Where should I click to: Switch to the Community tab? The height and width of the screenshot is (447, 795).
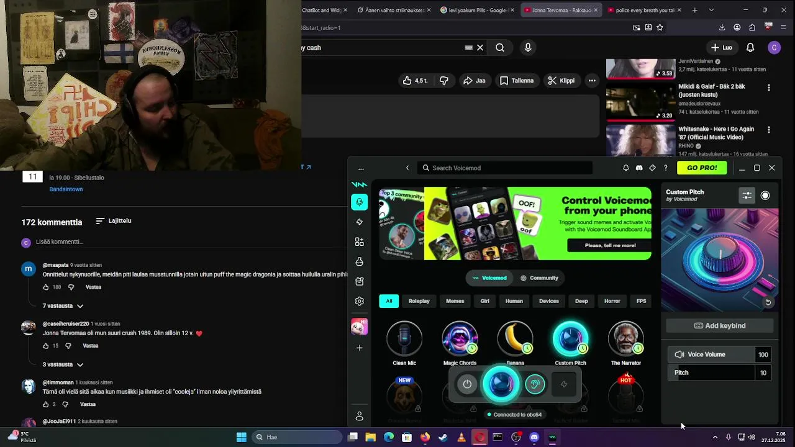[x=539, y=278]
